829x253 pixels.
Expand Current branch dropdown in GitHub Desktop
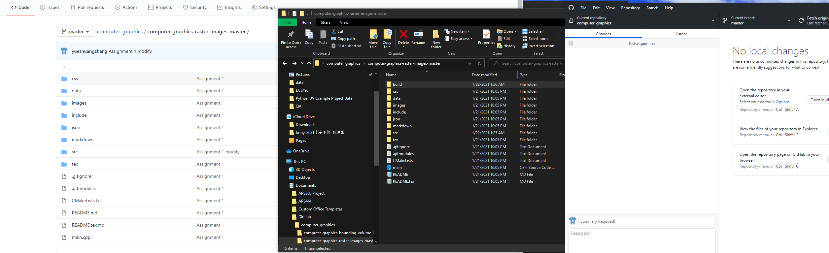(x=757, y=20)
